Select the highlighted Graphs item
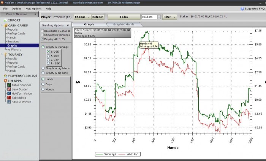Image resolution: width=266 pixels, height=161 pixels. (19, 45)
